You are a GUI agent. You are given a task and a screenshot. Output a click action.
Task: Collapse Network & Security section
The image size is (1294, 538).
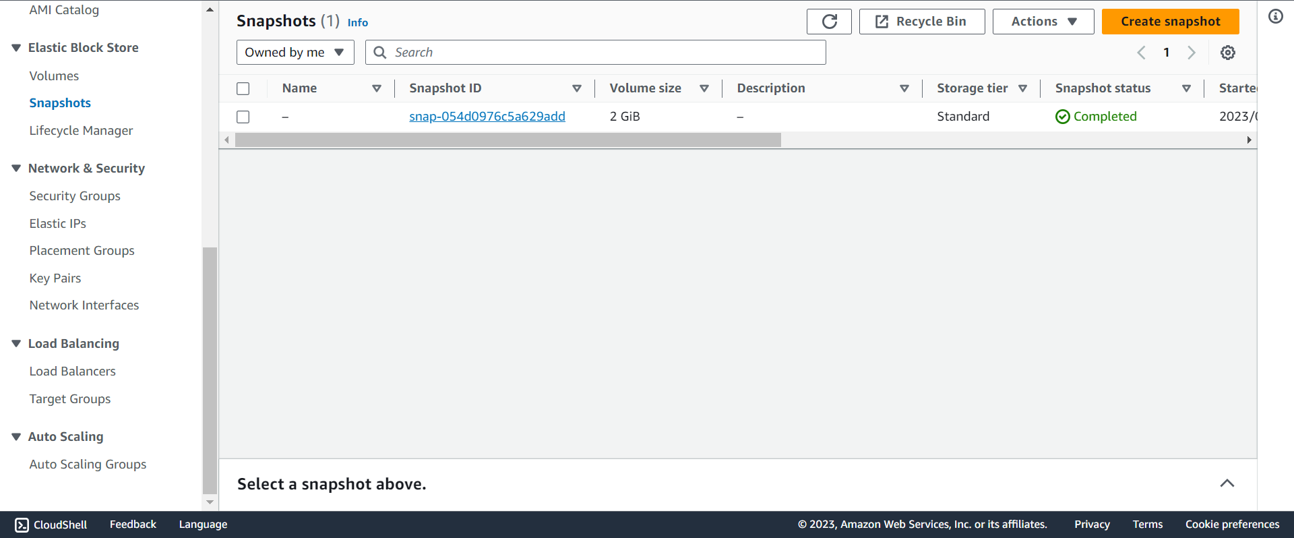16,169
